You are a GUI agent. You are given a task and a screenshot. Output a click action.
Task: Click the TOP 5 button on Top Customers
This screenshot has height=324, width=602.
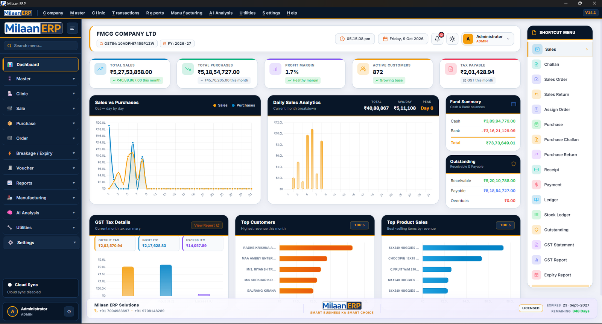tap(359, 225)
